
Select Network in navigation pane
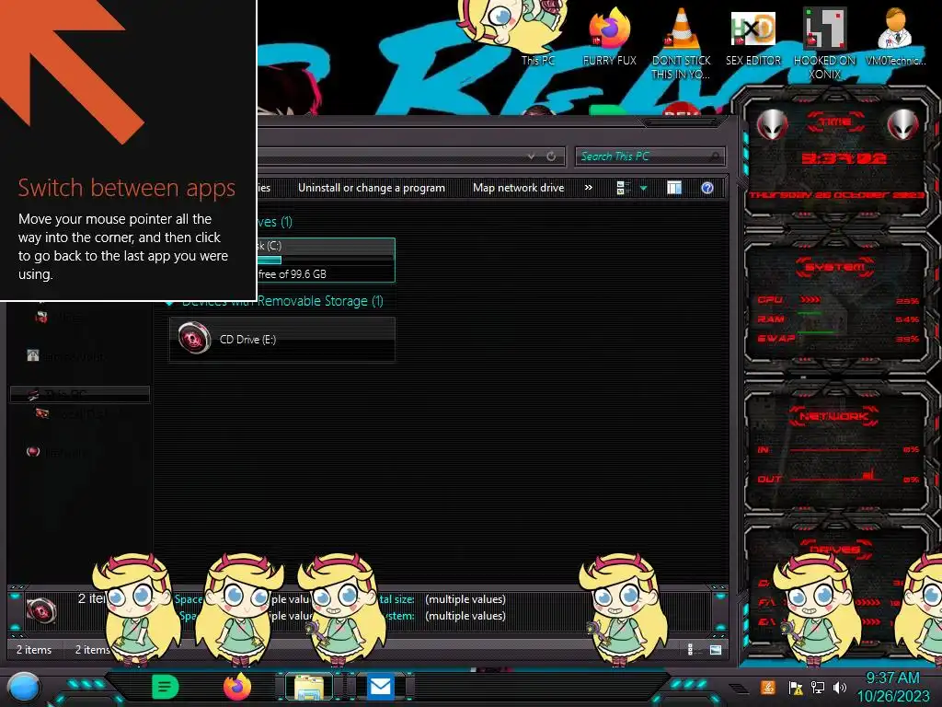[57, 451]
